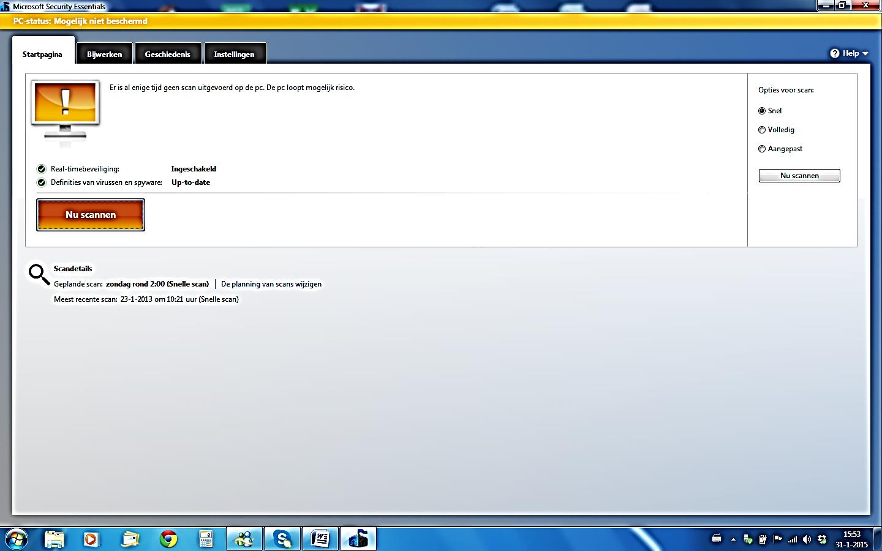Screen dimensions: 882x551
Task: Click the Security Essentials title bar icon
Action: tap(6, 7)
